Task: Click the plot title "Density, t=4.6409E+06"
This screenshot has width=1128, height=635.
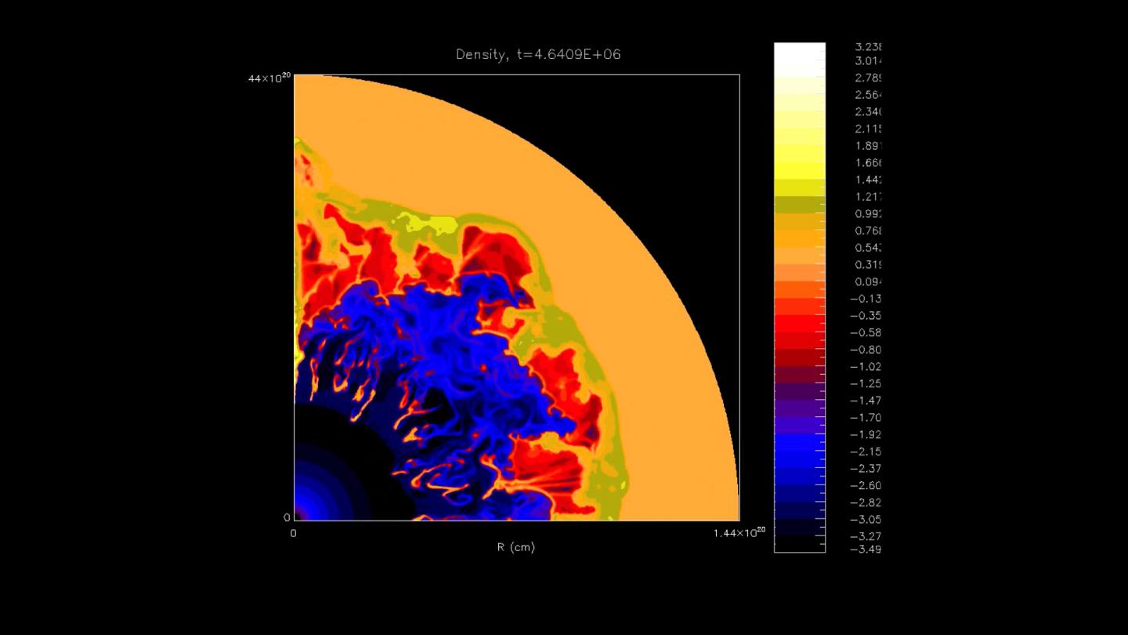Action: click(538, 54)
